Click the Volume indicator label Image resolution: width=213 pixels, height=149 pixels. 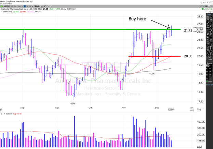click(x=9, y=114)
